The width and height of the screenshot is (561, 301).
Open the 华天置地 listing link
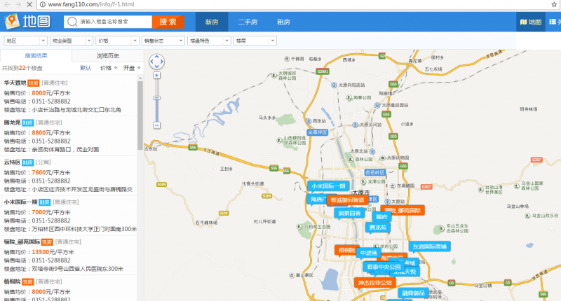coord(15,83)
